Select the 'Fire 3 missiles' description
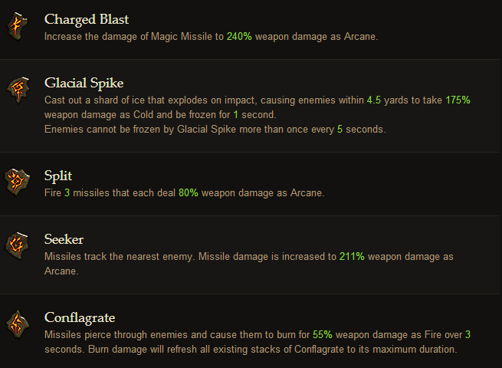Screen dimensions: 502x368 [185, 192]
